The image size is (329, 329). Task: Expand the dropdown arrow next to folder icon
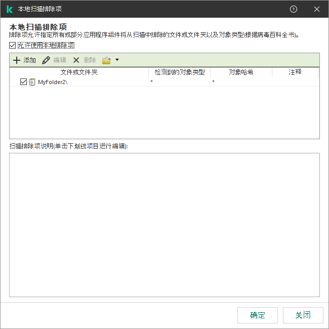click(117, 60)
